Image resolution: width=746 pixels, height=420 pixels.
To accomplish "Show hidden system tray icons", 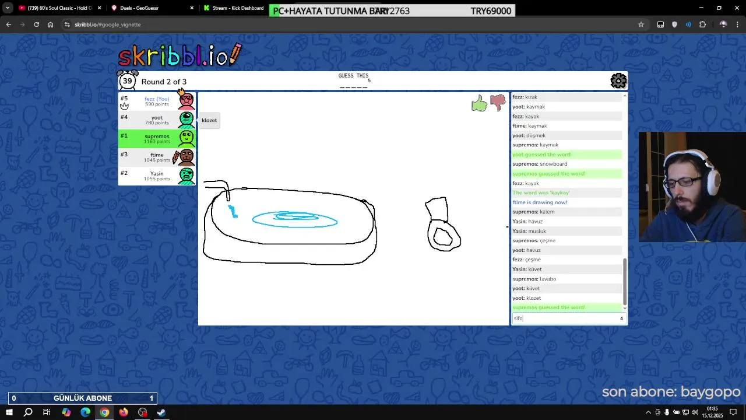I will click(648, 412).
